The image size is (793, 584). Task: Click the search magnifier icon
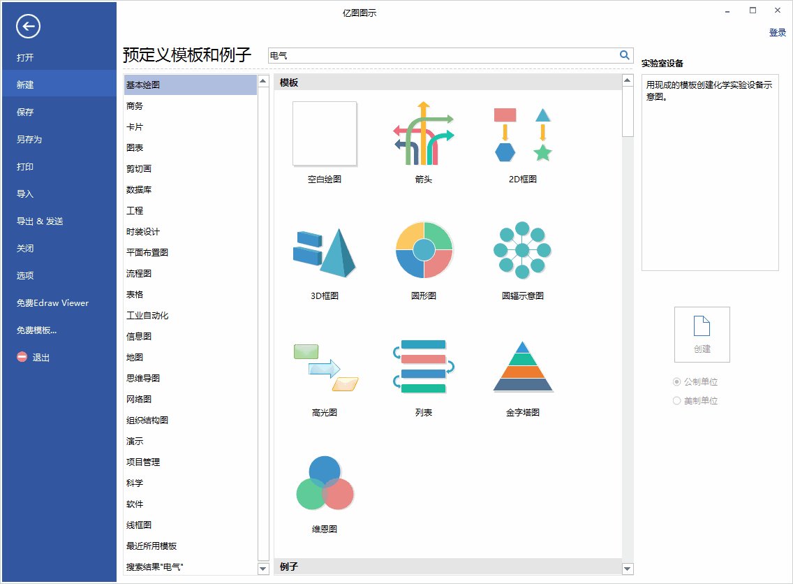625,54
